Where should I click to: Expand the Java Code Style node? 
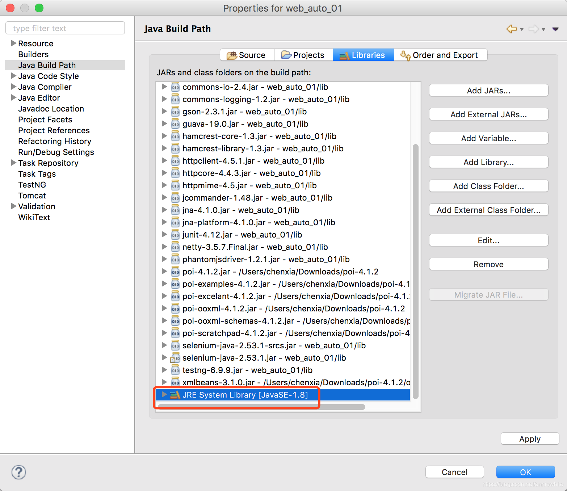coord(14,76)
